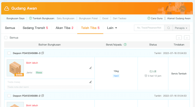Select the Deppon PDA12345688-2 checkbox
The width and height of the screenshot is (195, 107).
9,96
